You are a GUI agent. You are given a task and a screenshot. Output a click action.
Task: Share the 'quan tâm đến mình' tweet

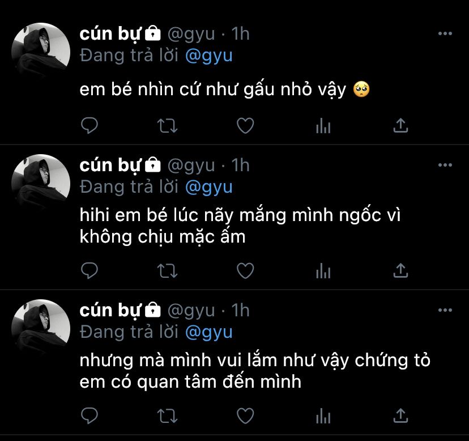[400, 415]
